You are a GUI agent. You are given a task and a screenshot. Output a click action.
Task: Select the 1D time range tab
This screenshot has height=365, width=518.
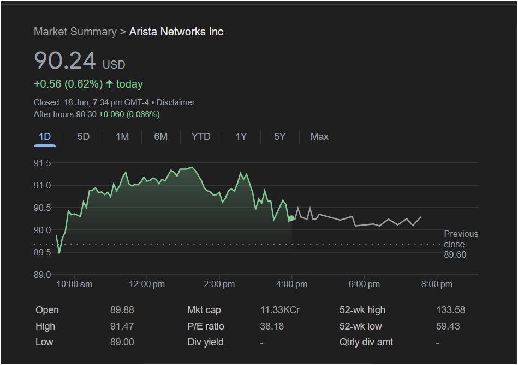click(45, 137)
